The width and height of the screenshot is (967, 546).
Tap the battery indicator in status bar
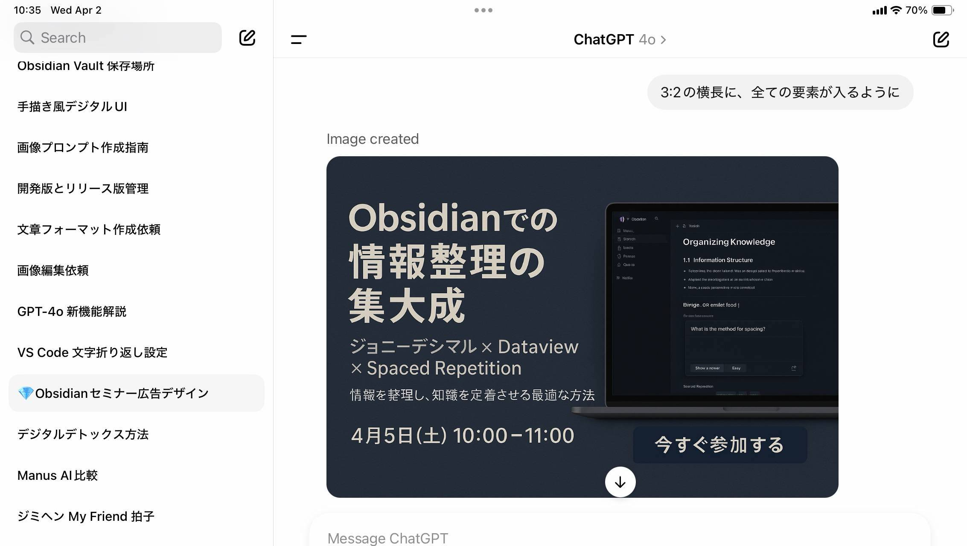[943, 10]
